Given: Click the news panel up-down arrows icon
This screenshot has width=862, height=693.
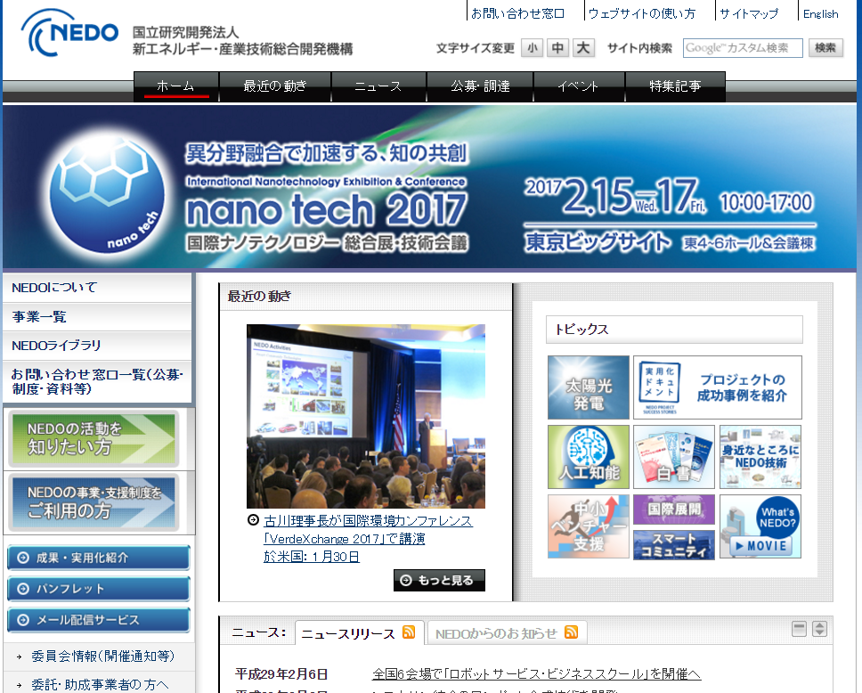Looking at the screenshot, I should tap(819, 629).
